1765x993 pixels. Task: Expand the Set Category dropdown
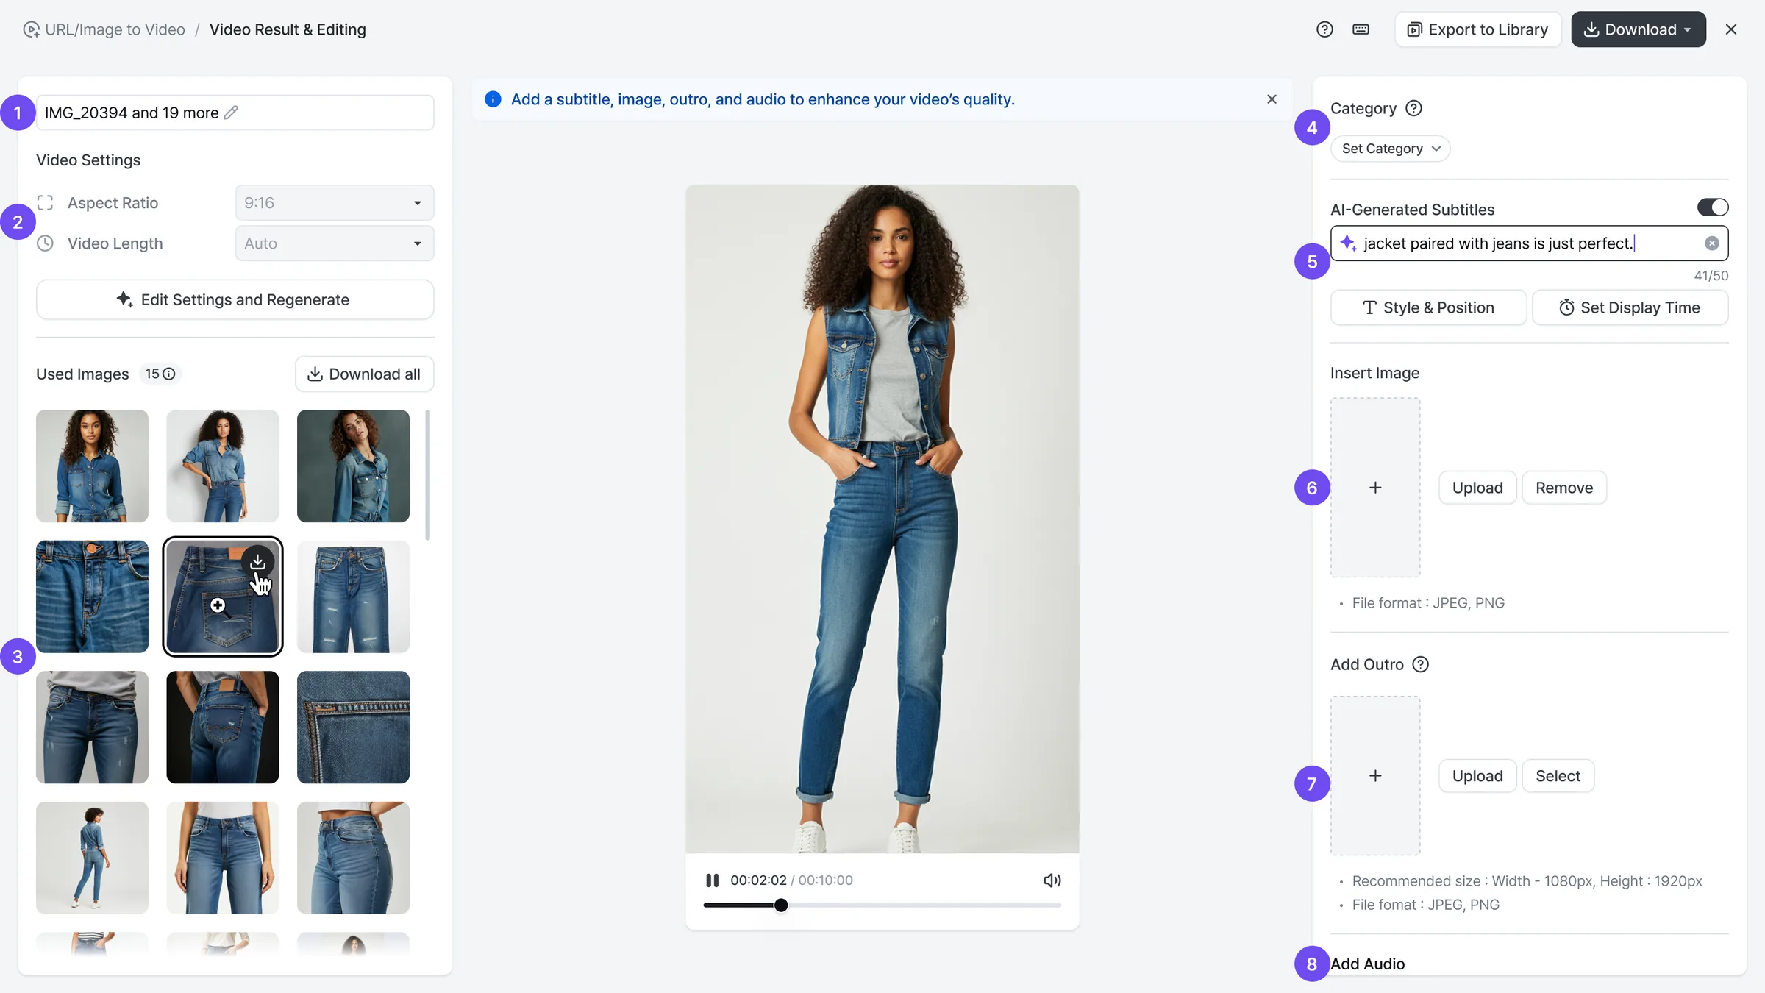tap(1390, 149)
